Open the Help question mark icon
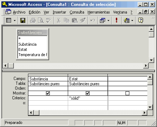Screen dimensions: 157x127 tap(140, 20)
